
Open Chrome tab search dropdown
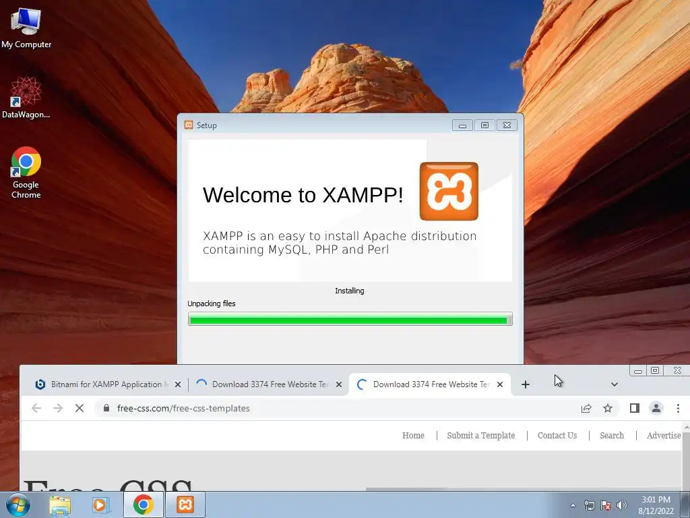pos(615,384)
